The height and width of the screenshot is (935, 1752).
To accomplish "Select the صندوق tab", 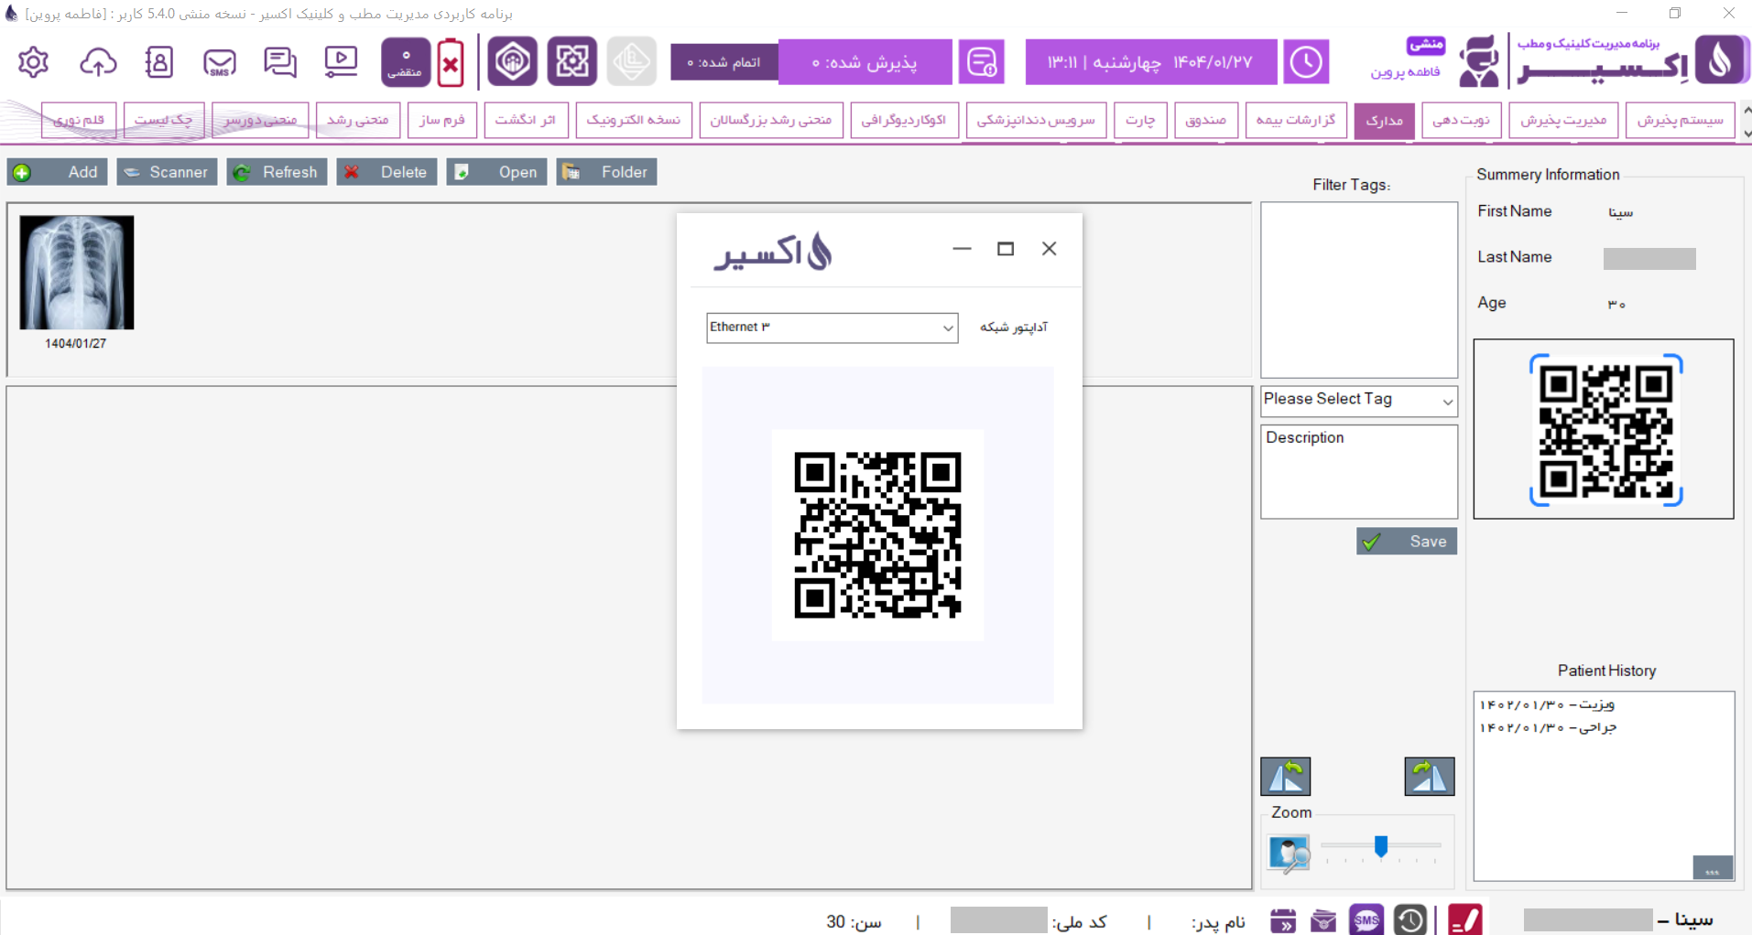I will tap(1205, 121).
